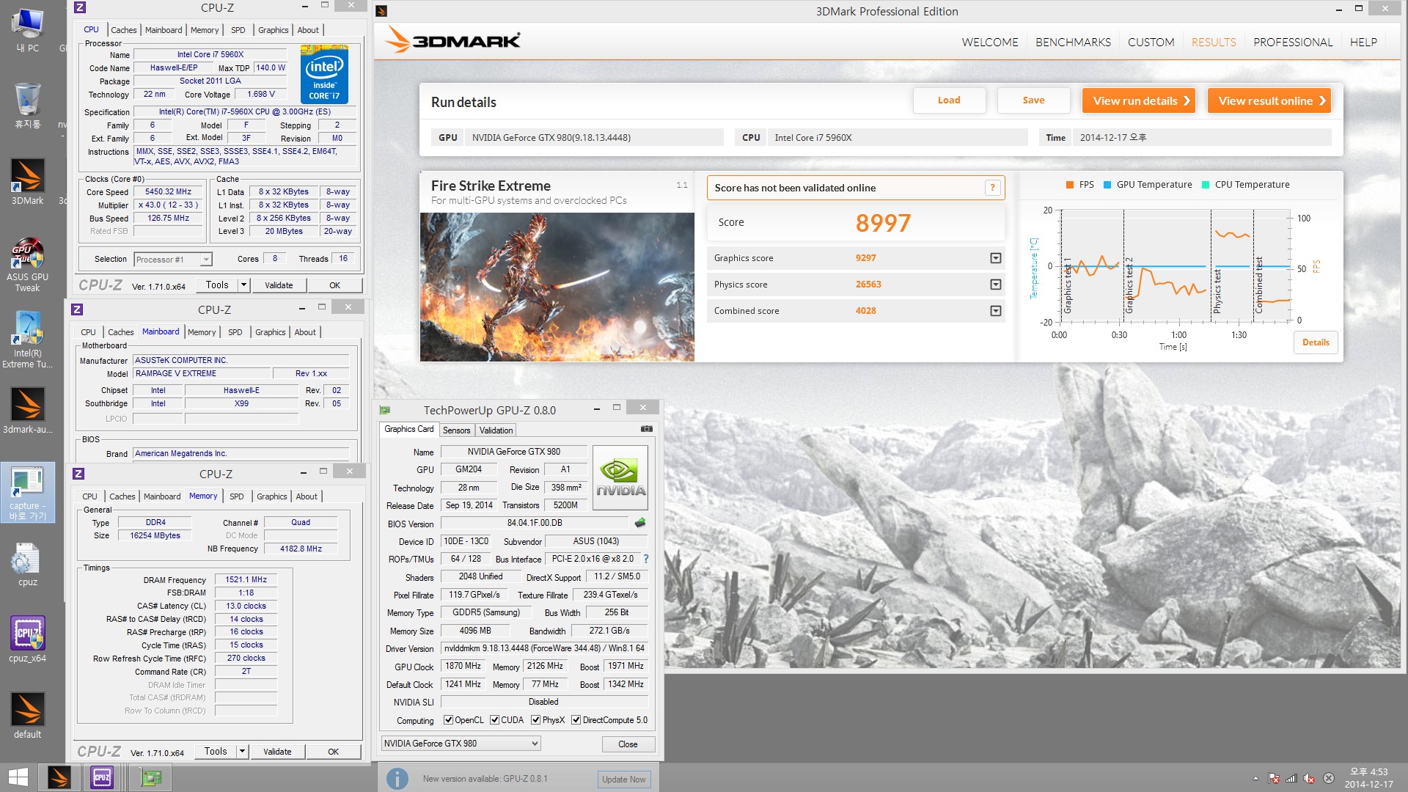The width and height of the screenshot is (1408, 792).
Task: Click Update Now in GPU-Z notice
Action: (x=623, y=779)
